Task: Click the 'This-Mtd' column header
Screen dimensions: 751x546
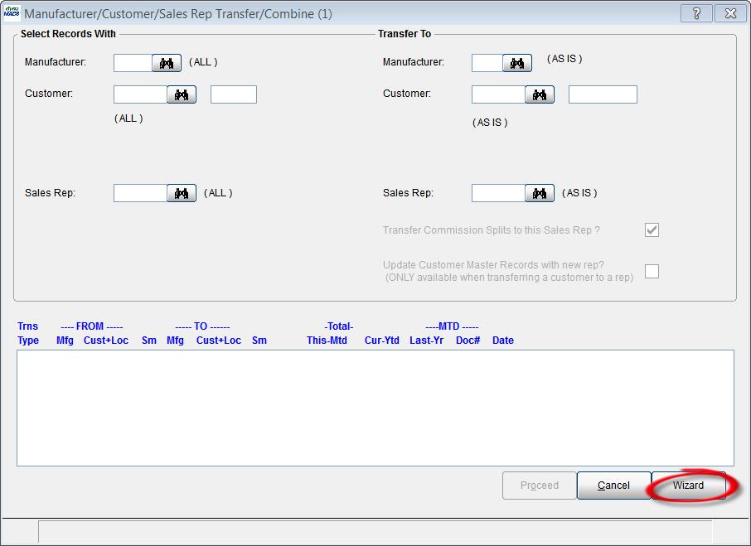Action: [x=327, y=341]
